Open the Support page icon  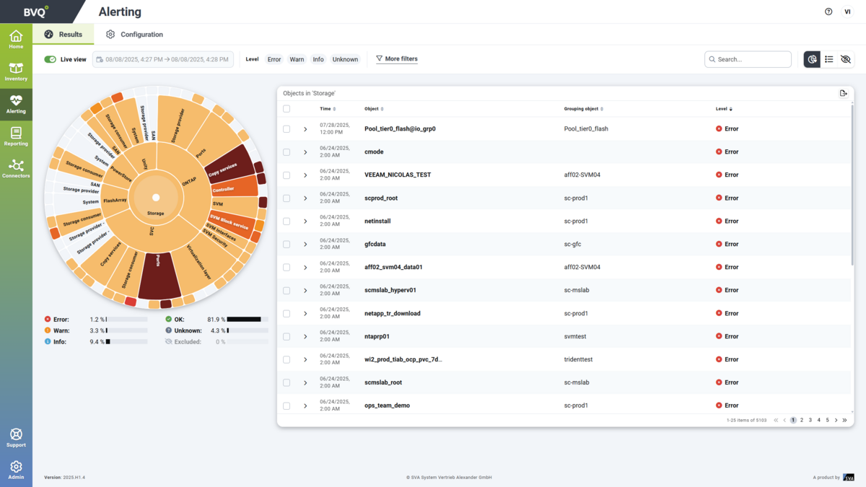[x=16, y=437]
